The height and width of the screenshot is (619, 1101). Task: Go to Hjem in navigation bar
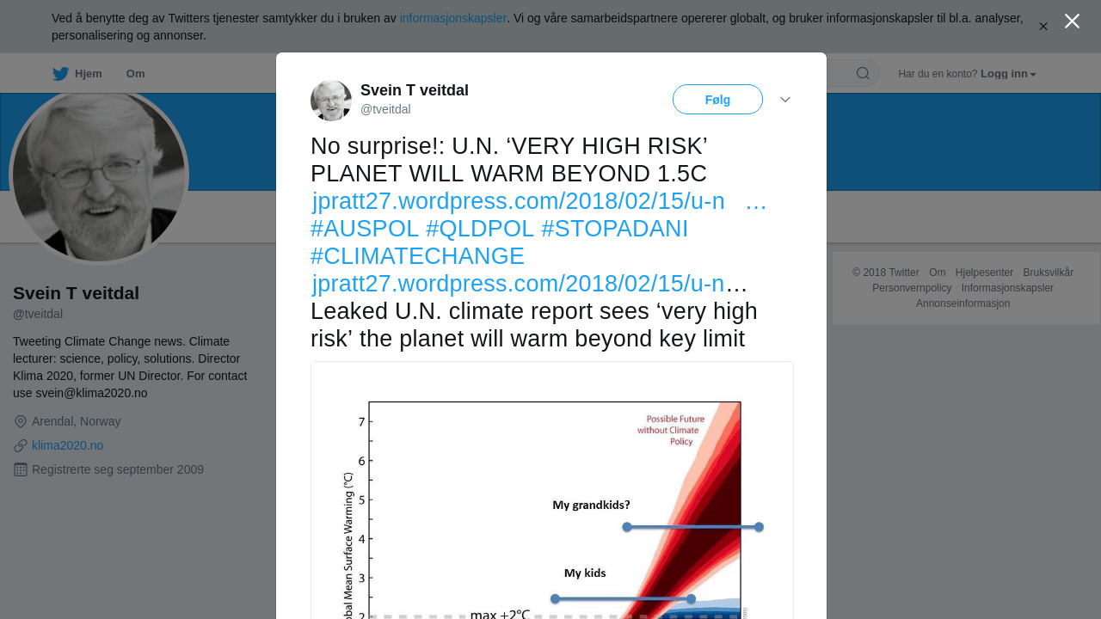88,74
